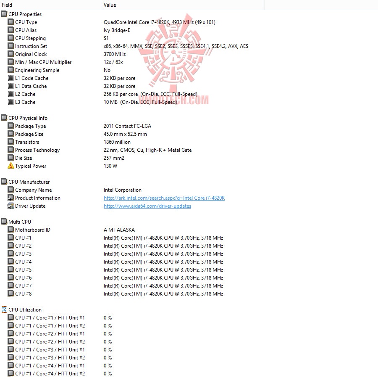
Task: Select the '32 KB per core' L1 Code Cache value
Action: [120, 78]
